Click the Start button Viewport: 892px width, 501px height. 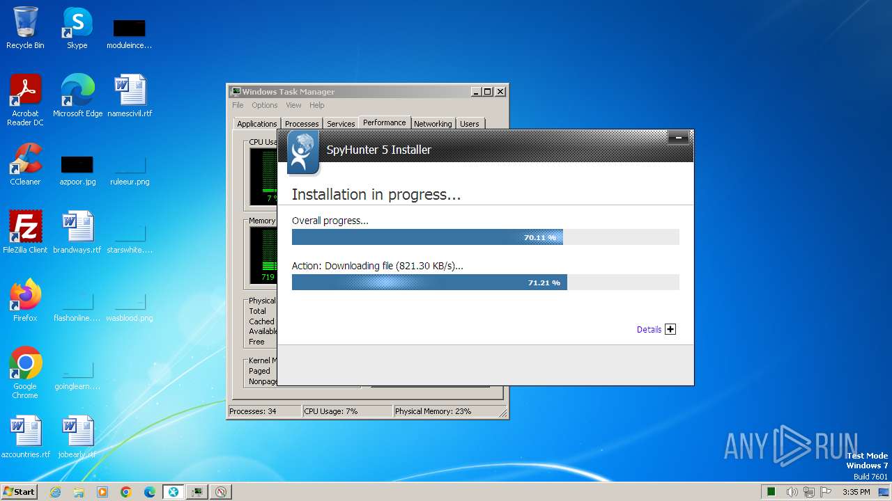pos(19,492)
